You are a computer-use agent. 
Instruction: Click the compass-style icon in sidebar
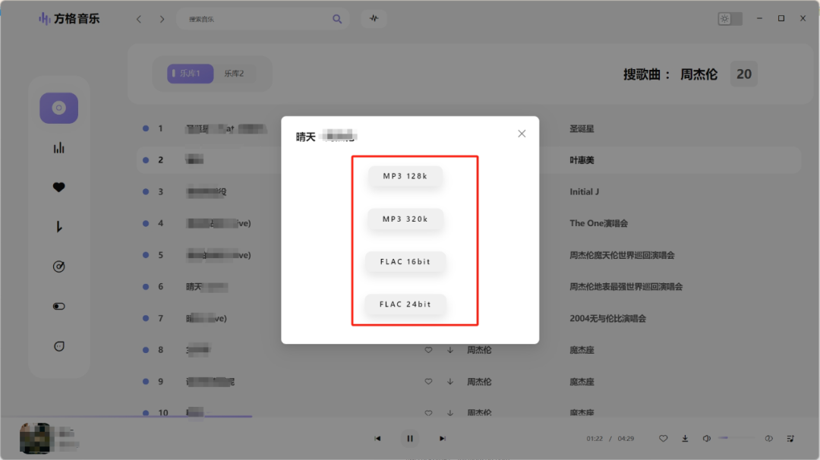click(x=59, y=266)
